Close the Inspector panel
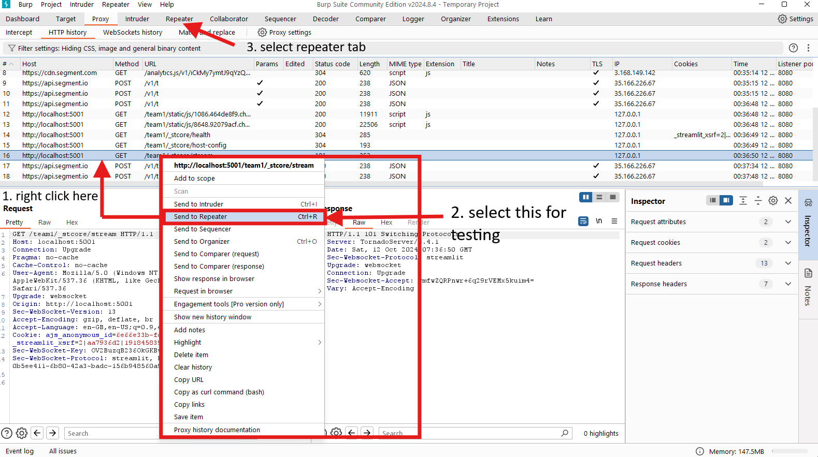This screenshot has height=457, width=818. point(788,200)
